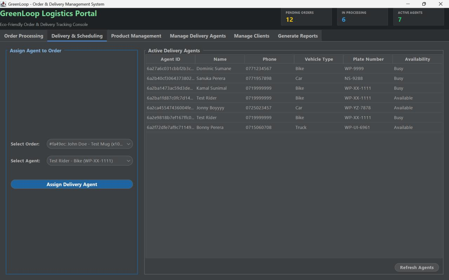Switch to Generate Reports tab
Viewport: 449px width, 280px height.
point(298,36)
